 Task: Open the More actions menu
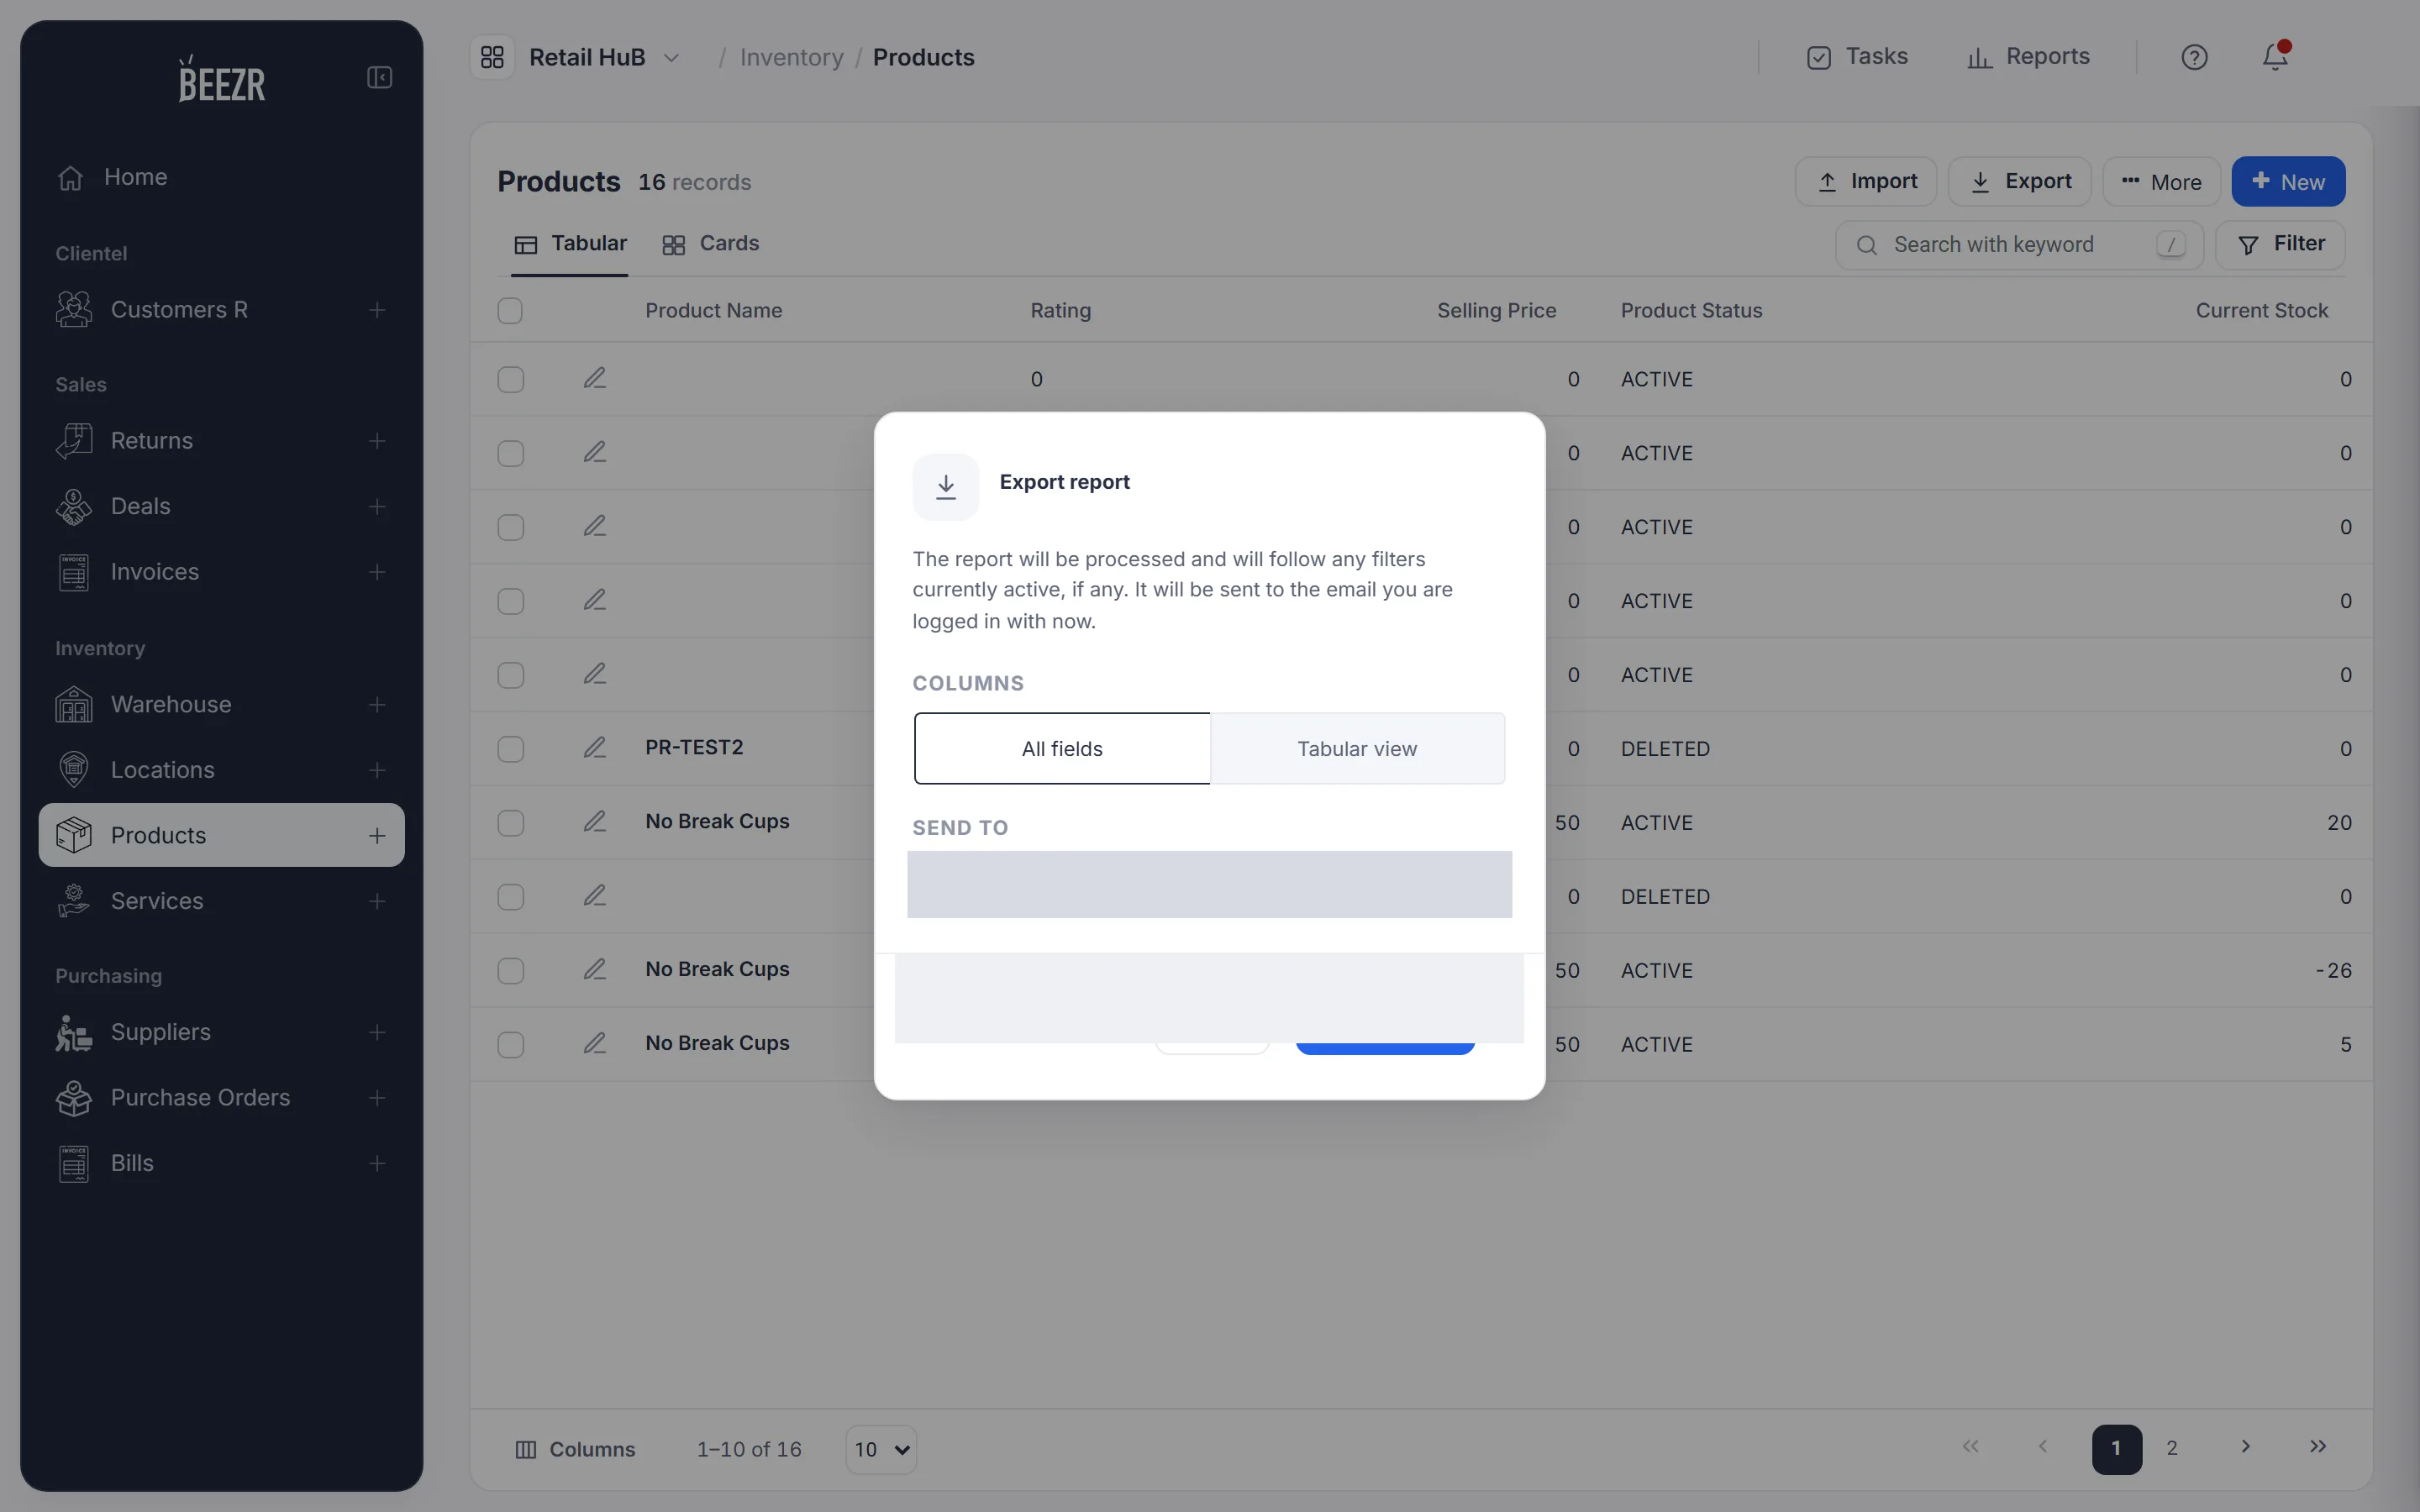[x=2161, y=182]
